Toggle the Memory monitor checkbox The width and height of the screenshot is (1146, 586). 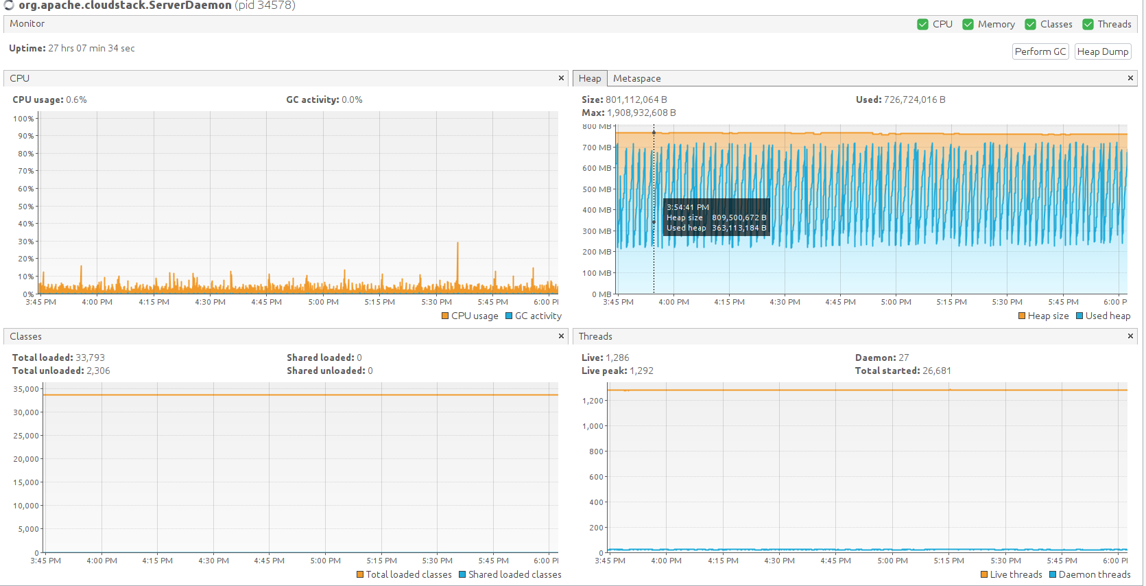(x=968, y=24)
